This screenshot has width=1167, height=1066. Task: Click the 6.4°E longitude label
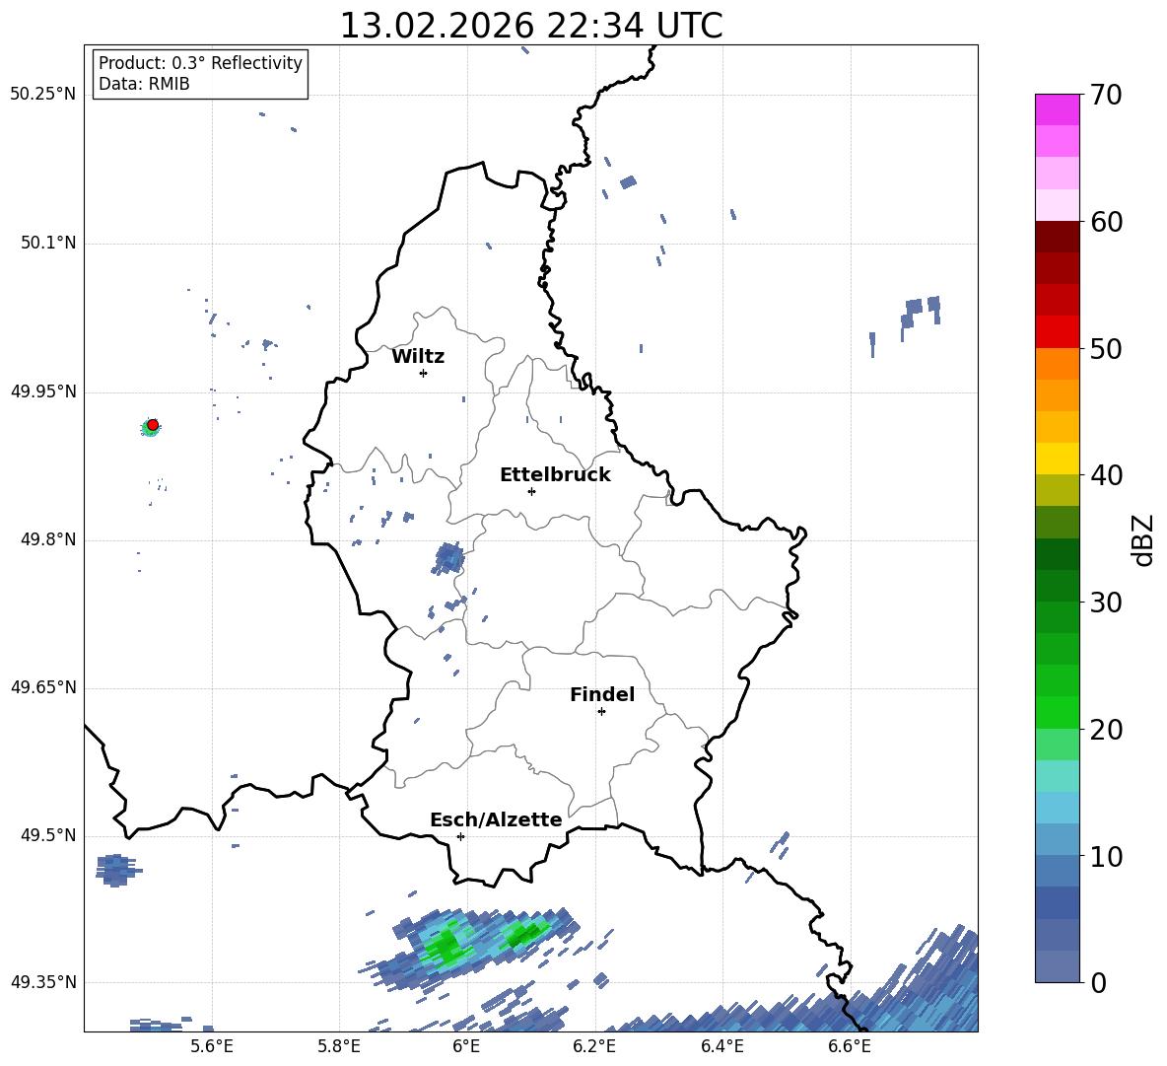click(x=721, y=1046)
